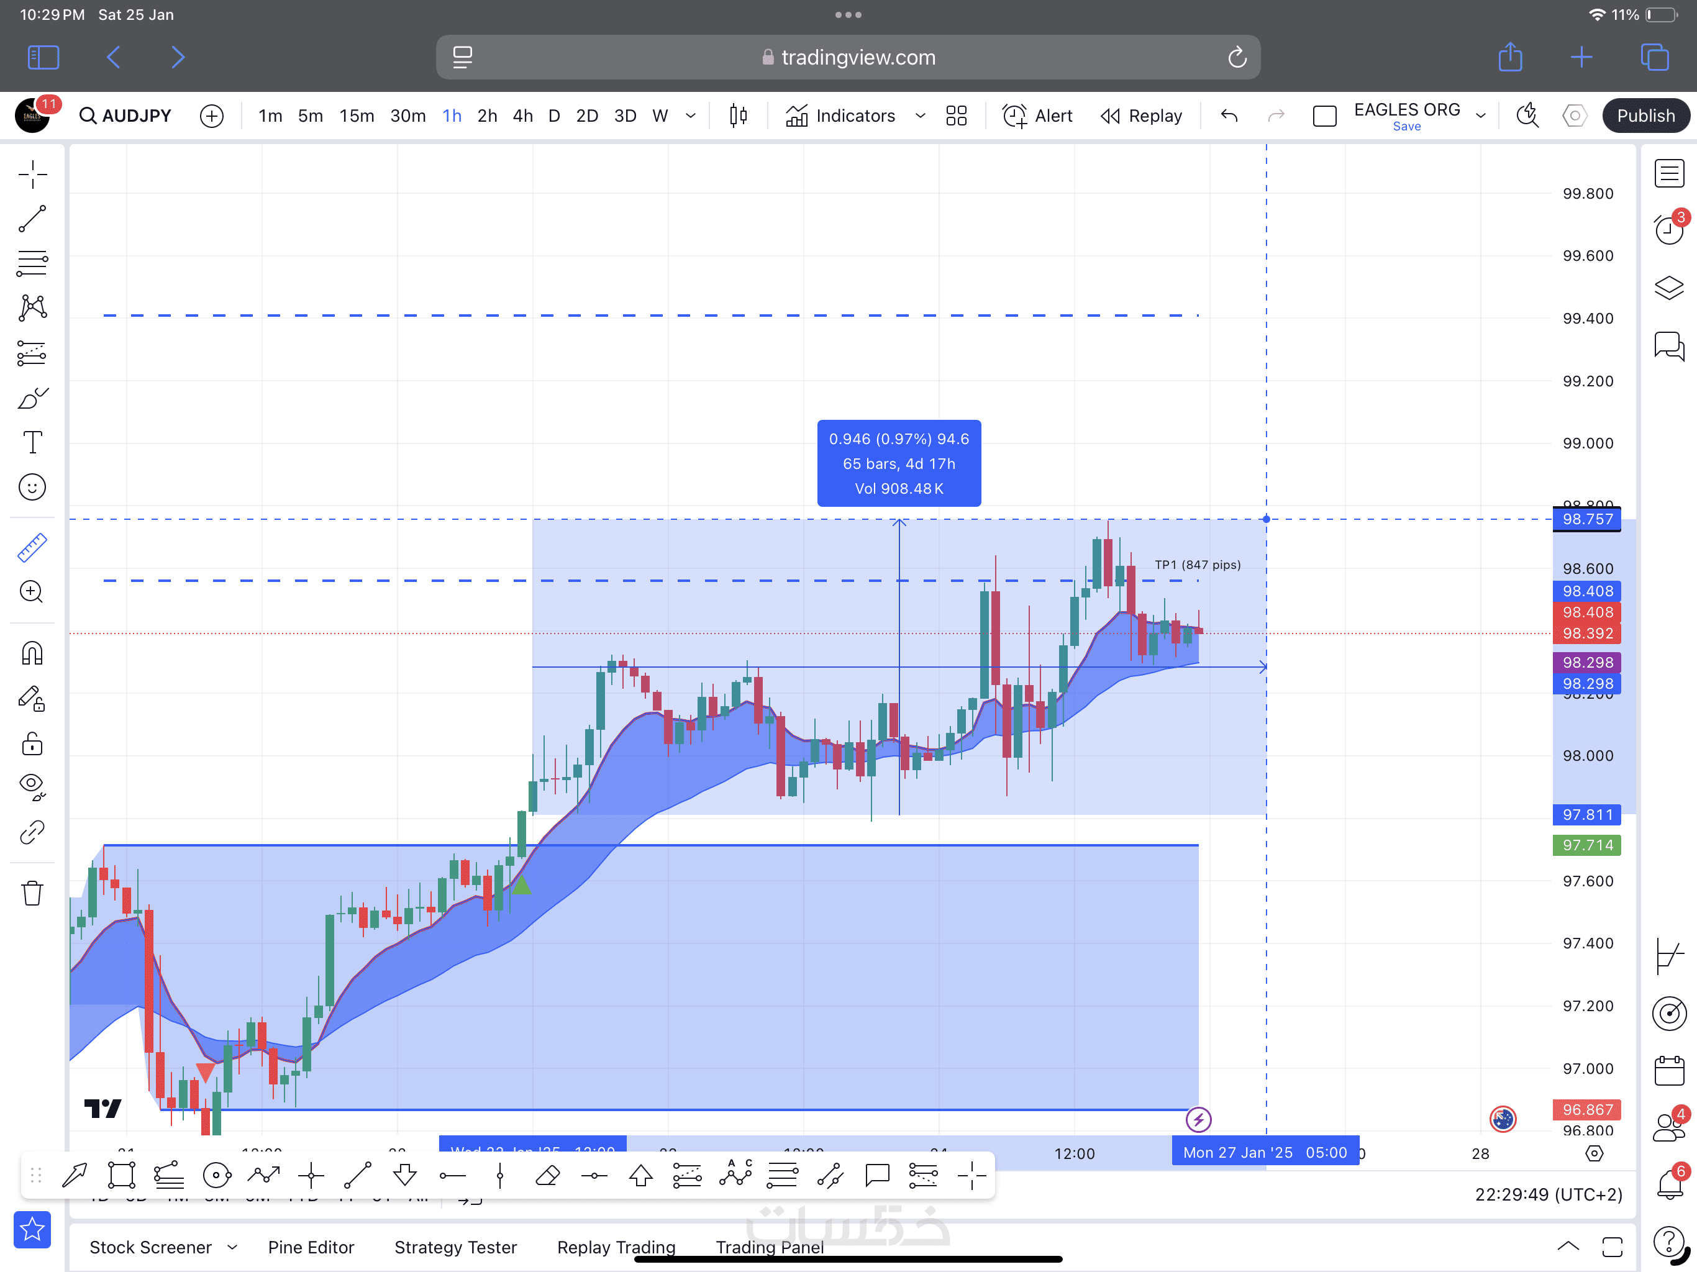Viewport: 1697px width, 1272px height.
Task: Select the parallel channel tool in favorites bar
Action: 830,1174
